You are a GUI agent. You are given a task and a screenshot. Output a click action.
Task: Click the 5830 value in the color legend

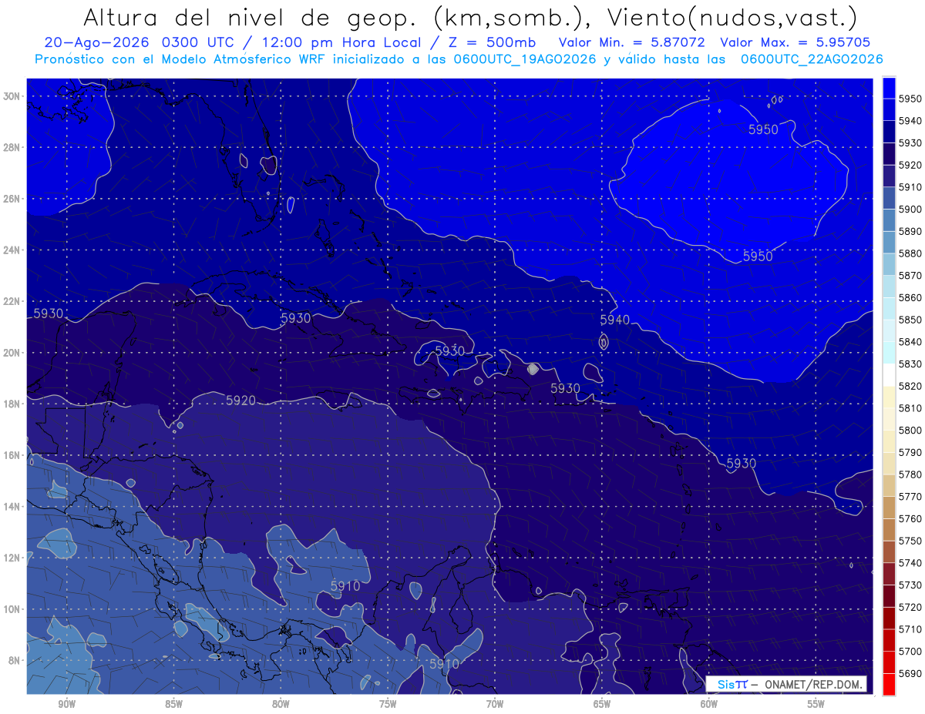point(910,364)
